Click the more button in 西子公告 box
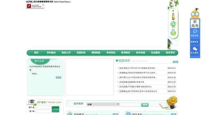The width and height of the screenshot is (205, 115). [x=58, y=77]
